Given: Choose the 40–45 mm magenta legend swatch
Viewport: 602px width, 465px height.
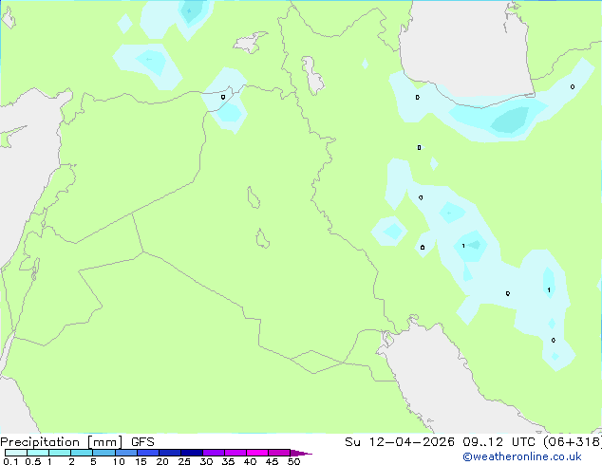Looking at the screenshot, I should point(257,453).
